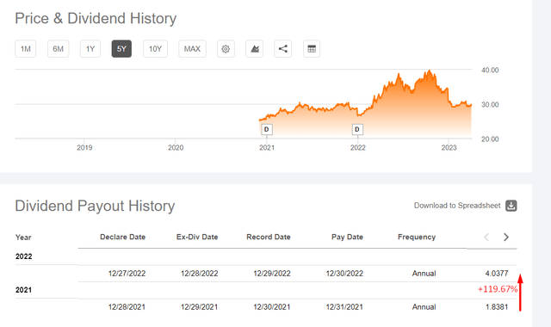
Task: Click Annual frequency in 2021 row
Action: (x=424, y=307)
